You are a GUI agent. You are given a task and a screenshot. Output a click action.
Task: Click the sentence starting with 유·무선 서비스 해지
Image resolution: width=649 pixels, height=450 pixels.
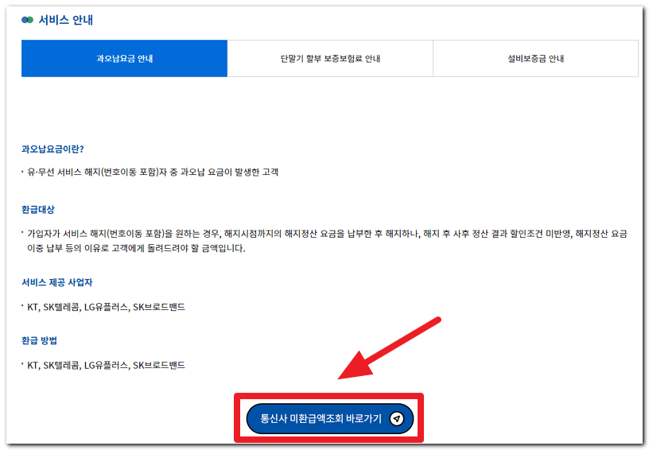[153, 172]
